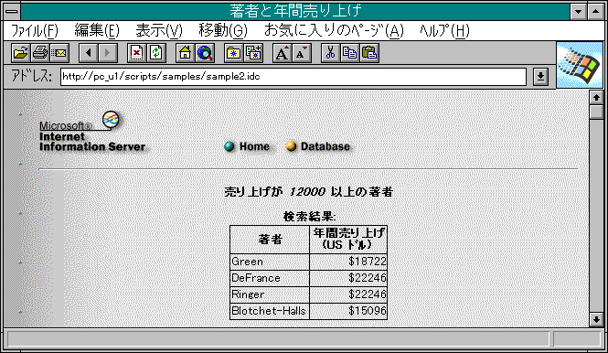Open the お気に入りのページ(A) menu
This screenshot has height=353, width=608.
pos(334,30)
